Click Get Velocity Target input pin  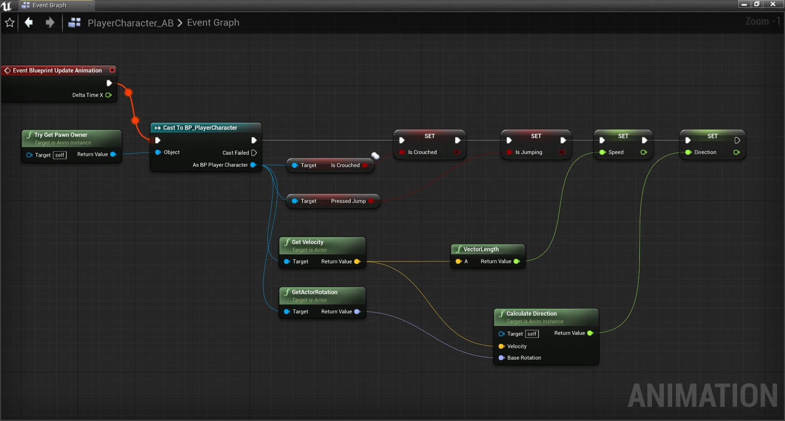pyautogui.click(x=287, y=261)
